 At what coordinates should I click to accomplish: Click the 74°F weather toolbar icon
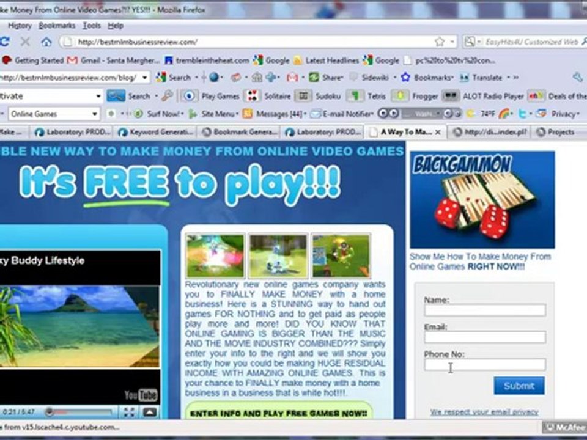coord(481,114)
